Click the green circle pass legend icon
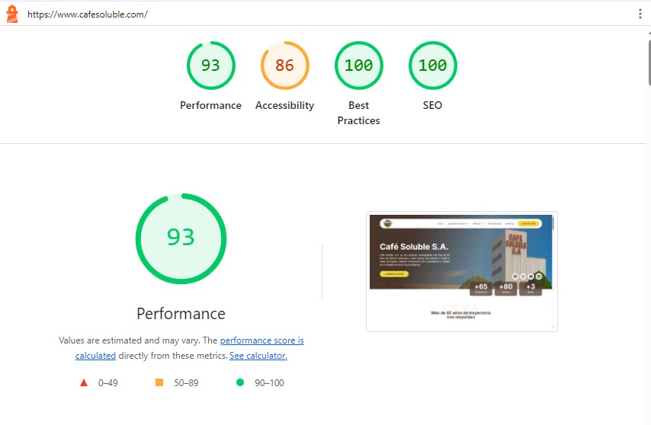The image size is (651, 425). (240, 382)
